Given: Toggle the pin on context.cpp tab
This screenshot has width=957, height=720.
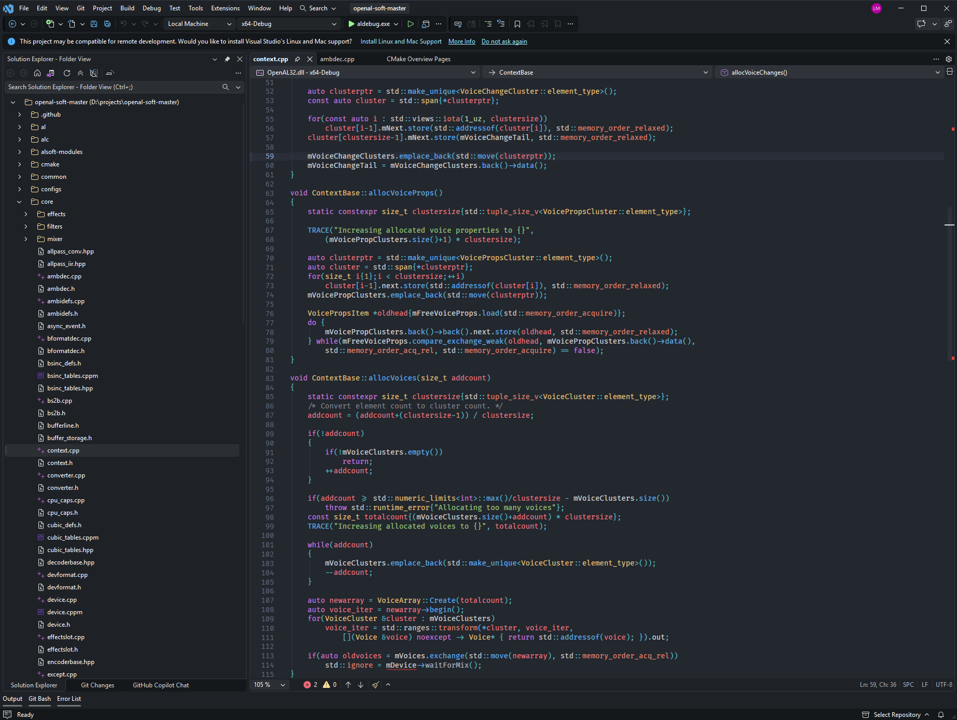Looking at the screenshot, I should [x=297, y=59].
